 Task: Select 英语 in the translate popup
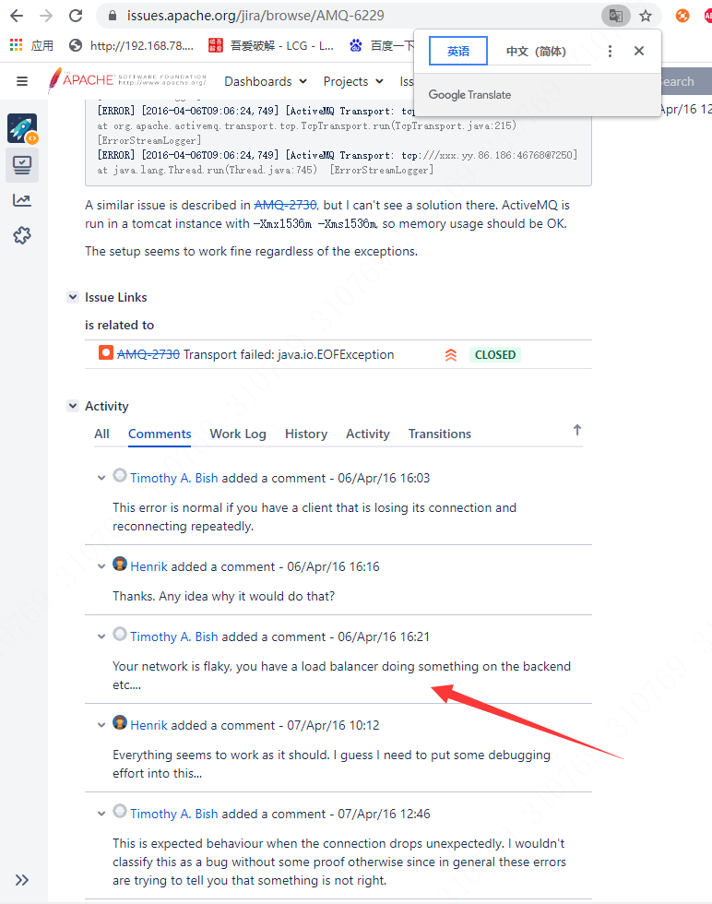pyautogui.click(x=458, y=51)
